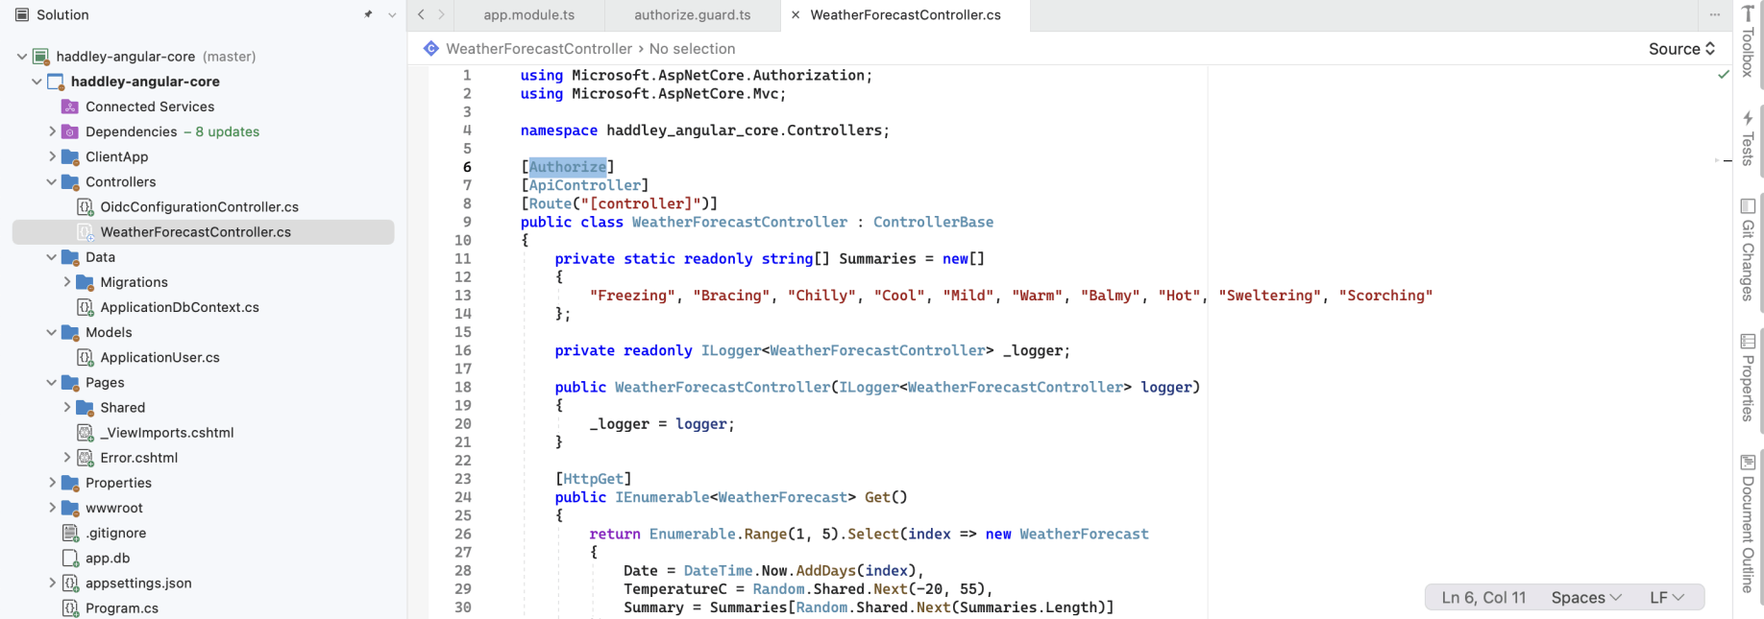The image size is (1764, 619).
Task: Select the app.db file
Action: [x=108, y=558]
